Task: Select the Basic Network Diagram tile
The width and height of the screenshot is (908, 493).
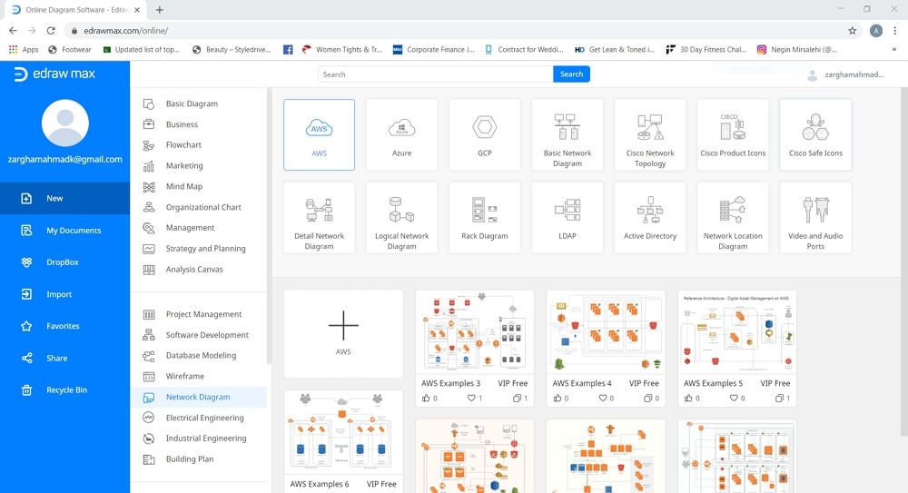Action: tap(567, 134)
